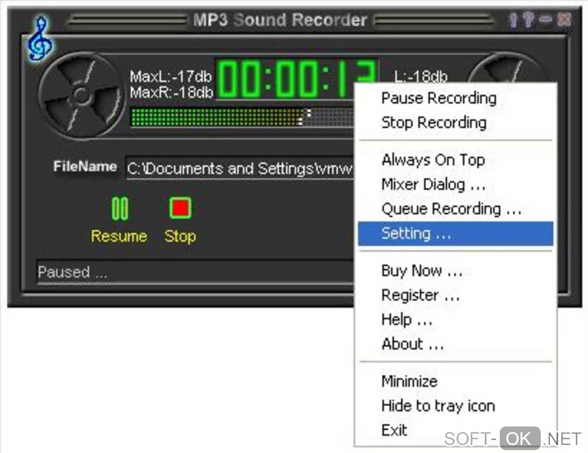
Task: Click the L:-18db level reading
Action: coord(421,77)
